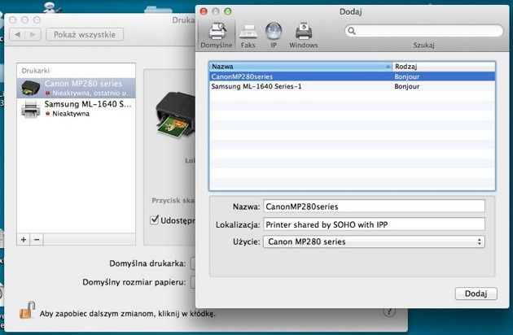Select Samsung ML-1640 printer in sidebar
513x335 pixels.
[76, 108]
